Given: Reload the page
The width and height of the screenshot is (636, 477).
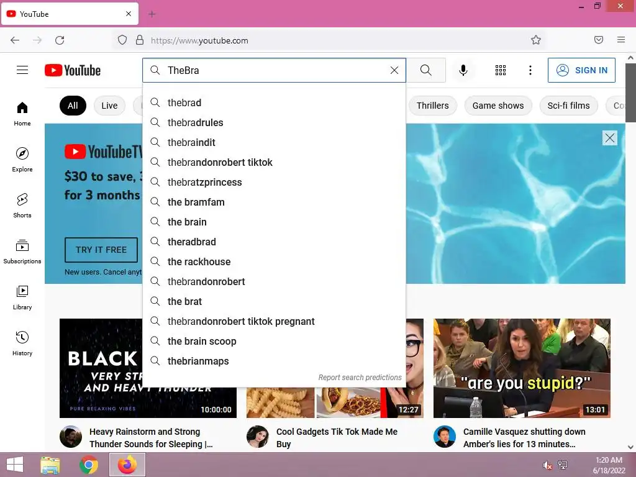Looking at the screenshot, I should pos(60,40).
